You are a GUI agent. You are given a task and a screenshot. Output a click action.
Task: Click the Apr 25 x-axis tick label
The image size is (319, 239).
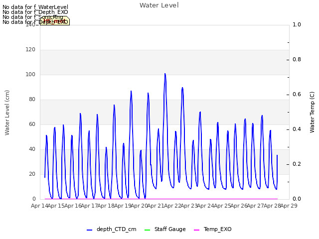[x=222, y=206]
